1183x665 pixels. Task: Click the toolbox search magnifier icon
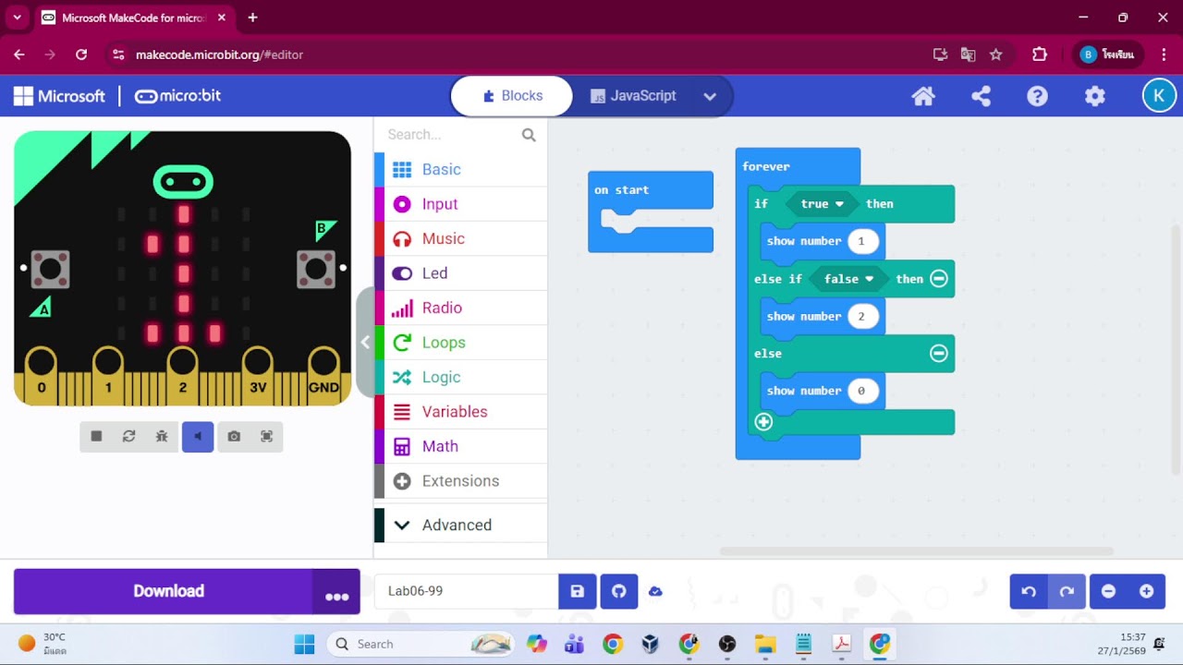click(x=529, y=135)
